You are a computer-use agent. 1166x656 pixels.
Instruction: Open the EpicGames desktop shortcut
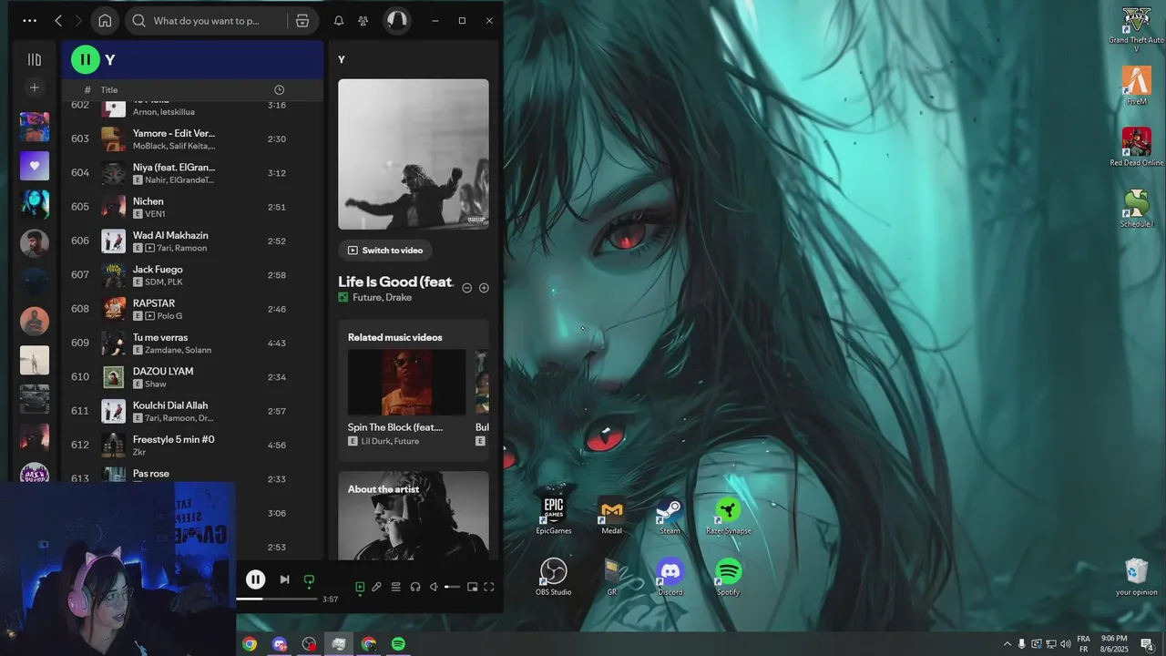pos(554,516)
